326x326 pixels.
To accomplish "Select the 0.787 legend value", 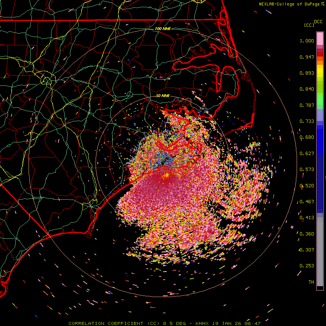I will [307, 105].
